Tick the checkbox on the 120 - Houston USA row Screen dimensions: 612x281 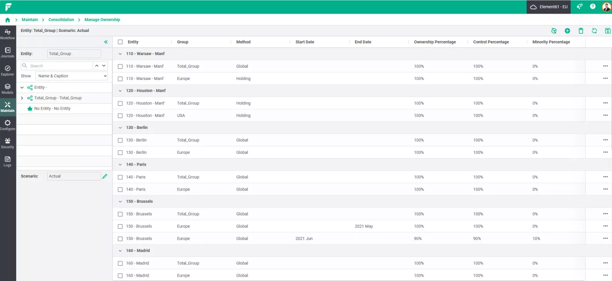click(120, 115)
